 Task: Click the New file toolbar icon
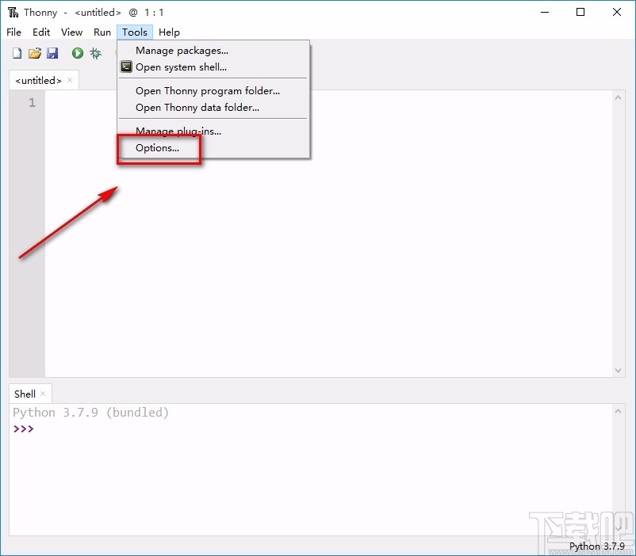[x=17, y=53]
